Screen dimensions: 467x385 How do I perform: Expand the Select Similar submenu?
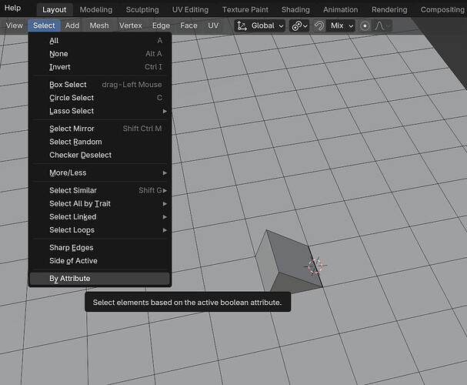pos(100,190)
